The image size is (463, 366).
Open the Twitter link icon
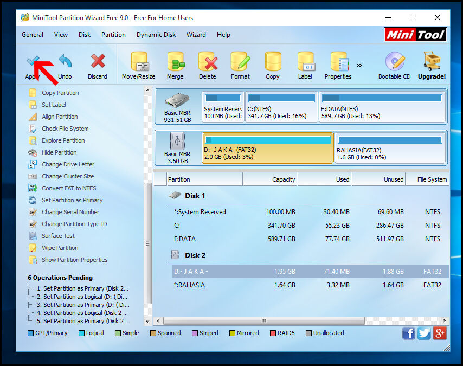tap(424, 333)
